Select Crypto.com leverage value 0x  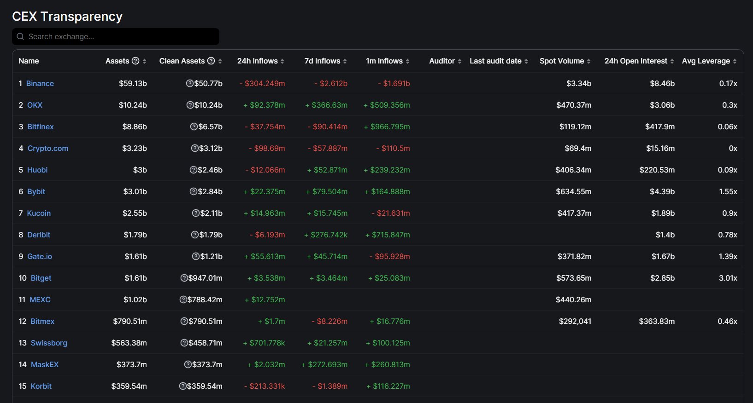coord(733,148)
